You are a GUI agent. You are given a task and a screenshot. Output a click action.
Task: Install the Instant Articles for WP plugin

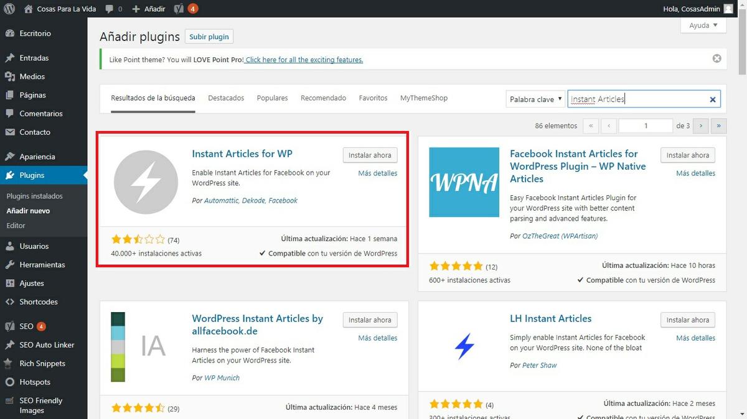coord(370,155)
